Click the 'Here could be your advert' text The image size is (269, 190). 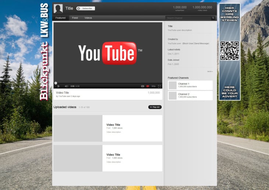coord(230,92)
